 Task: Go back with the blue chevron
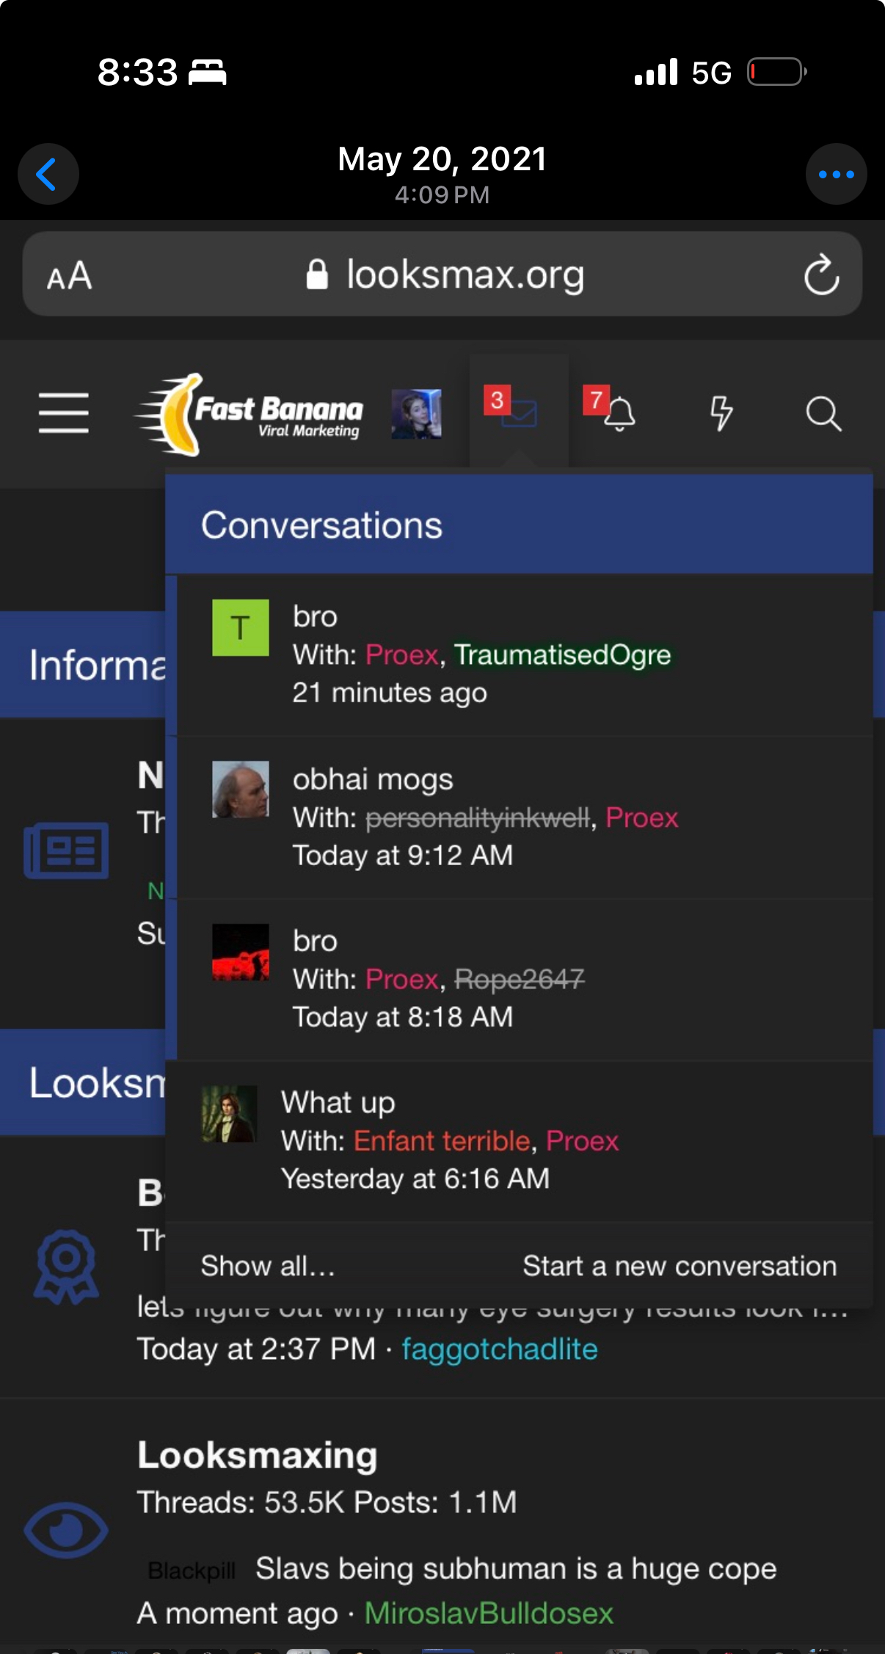[48, 174]
